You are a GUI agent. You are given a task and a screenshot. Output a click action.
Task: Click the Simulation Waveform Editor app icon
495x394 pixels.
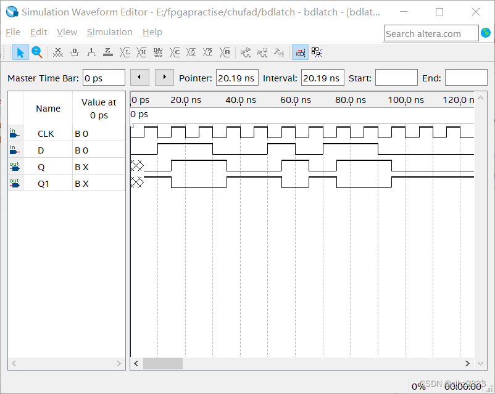12,12
